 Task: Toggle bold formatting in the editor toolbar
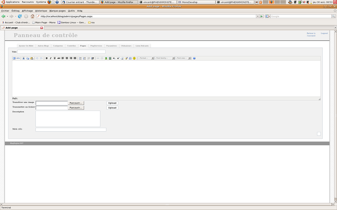pyautogui.click(x=47, y=58)
